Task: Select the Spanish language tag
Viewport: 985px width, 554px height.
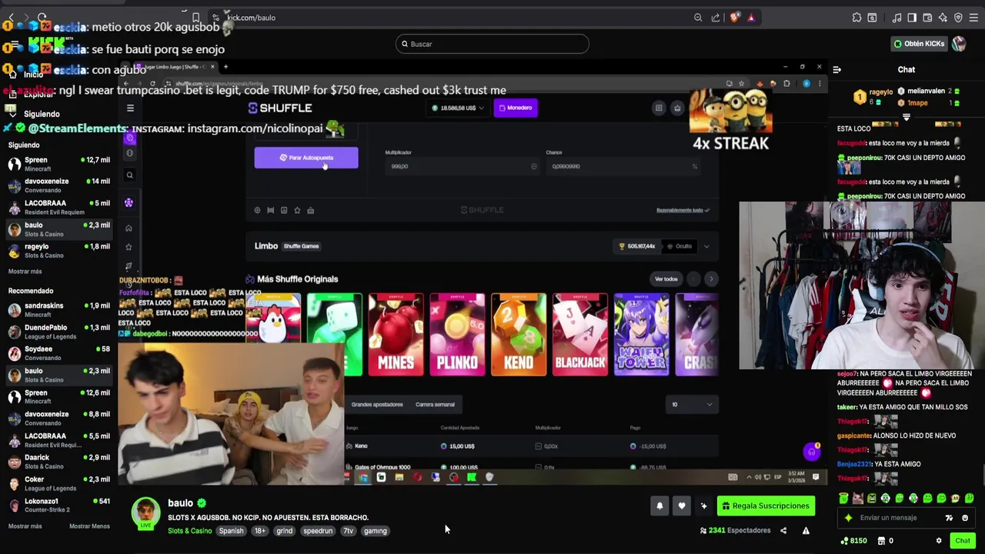Action: [231, 531]
